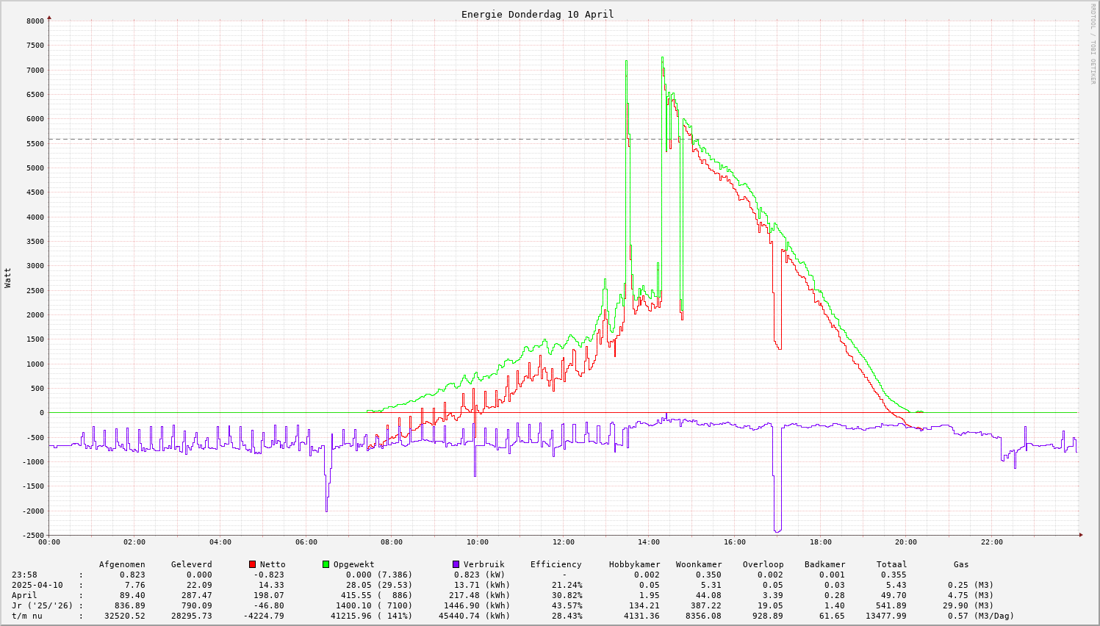Select the April row label
The height and width of the screenshot is (626, 1100).
tap(24, 595)
